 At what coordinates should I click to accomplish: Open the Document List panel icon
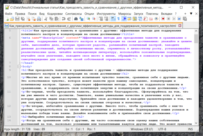click(140, 19)
